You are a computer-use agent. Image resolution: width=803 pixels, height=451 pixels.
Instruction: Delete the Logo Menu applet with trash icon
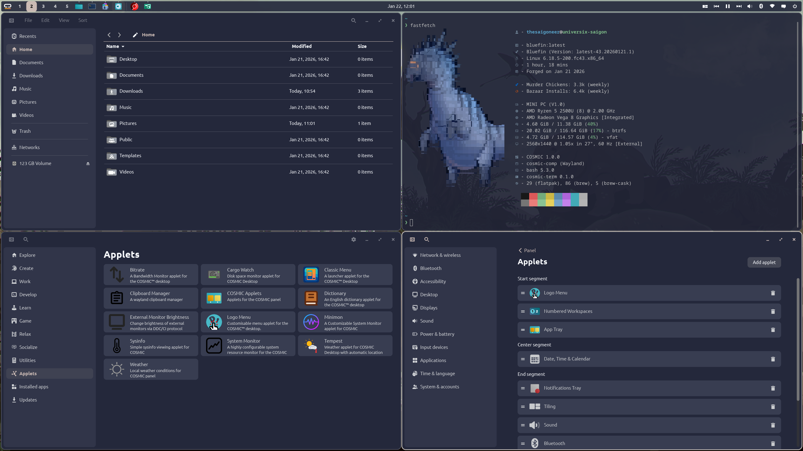tap(773, 293)
